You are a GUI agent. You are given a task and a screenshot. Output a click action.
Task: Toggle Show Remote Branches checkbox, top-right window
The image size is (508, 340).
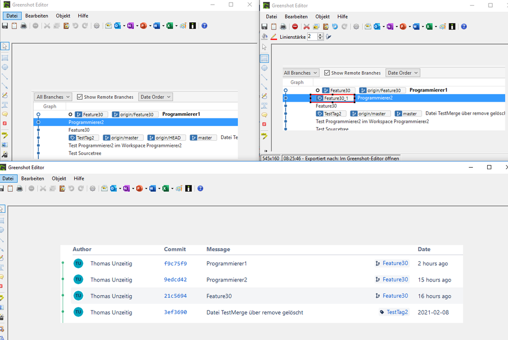pos(327,73)
